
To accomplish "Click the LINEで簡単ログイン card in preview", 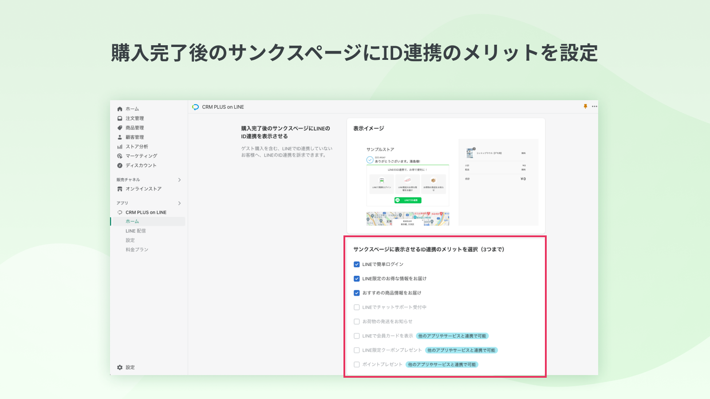I will pyautogui.click(x=382, y=183).
